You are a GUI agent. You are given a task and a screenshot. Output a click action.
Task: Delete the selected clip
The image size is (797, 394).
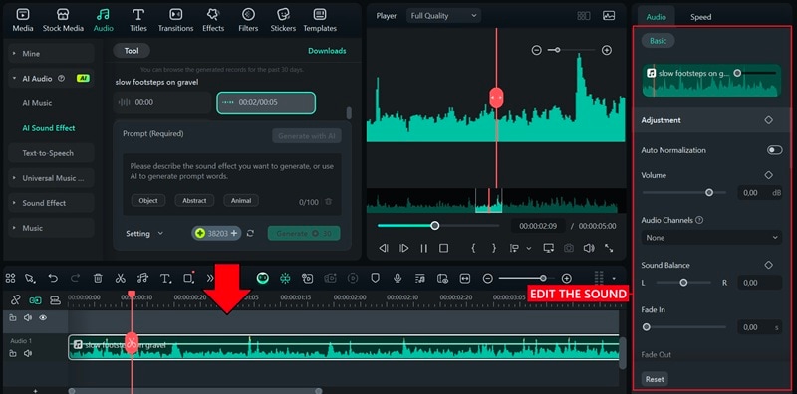pos(98,278)
